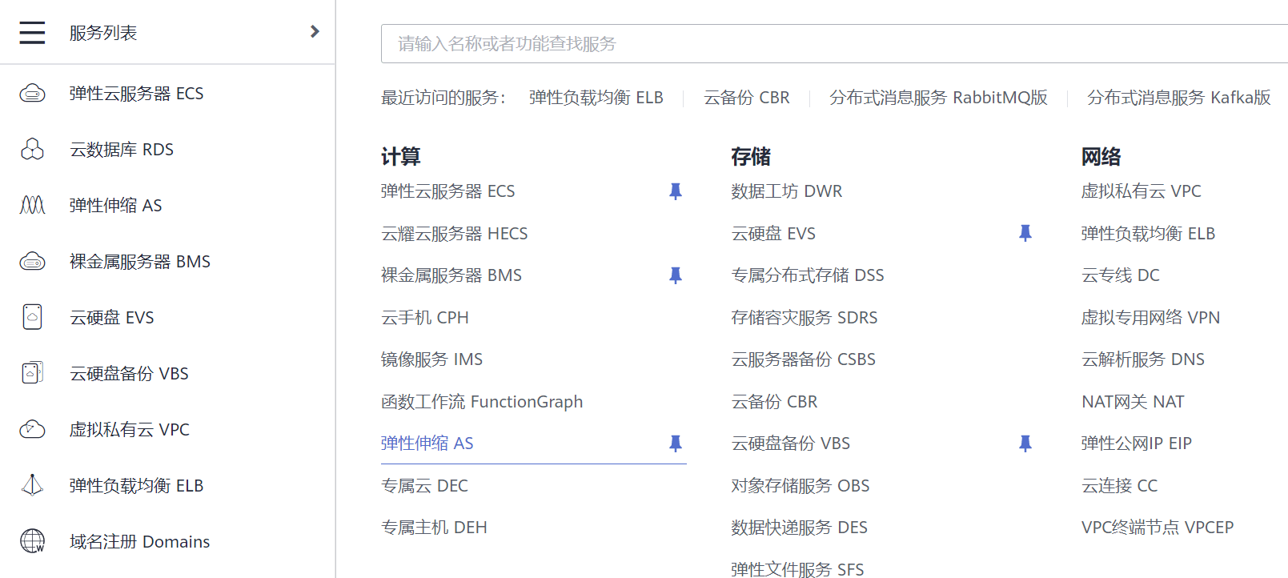The image size is (1288, 578).
Task: Open 对象存储服务 OBS service
Action: click(x=800, y=486)
